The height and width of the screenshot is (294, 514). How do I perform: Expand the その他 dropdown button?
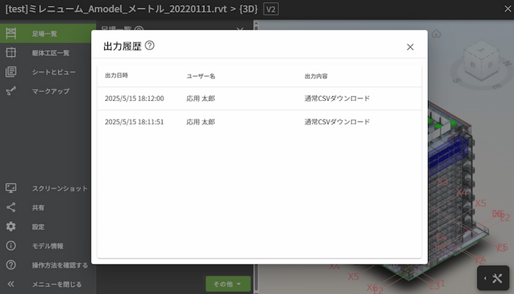pyautogui.click(x=227, y=284)
